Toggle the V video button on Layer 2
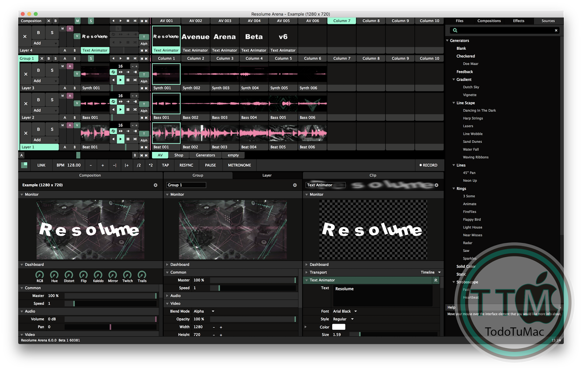The width and height of the screenshot is (582, 370). pyautogui.click(x=77, y=103)
